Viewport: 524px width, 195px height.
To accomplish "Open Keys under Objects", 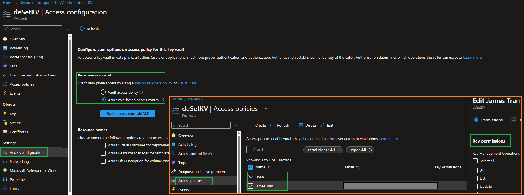I will pos(13,114).
